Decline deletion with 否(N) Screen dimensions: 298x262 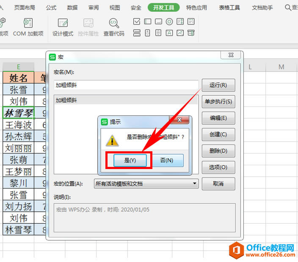tap(167, 160)
